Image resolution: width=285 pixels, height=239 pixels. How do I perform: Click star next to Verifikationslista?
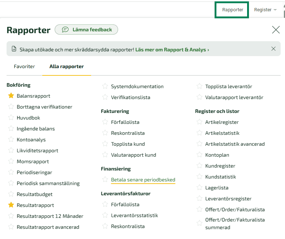coord(105,97)
